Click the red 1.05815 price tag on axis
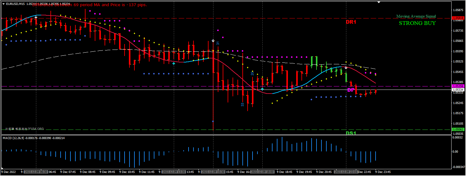 (458, 18)
